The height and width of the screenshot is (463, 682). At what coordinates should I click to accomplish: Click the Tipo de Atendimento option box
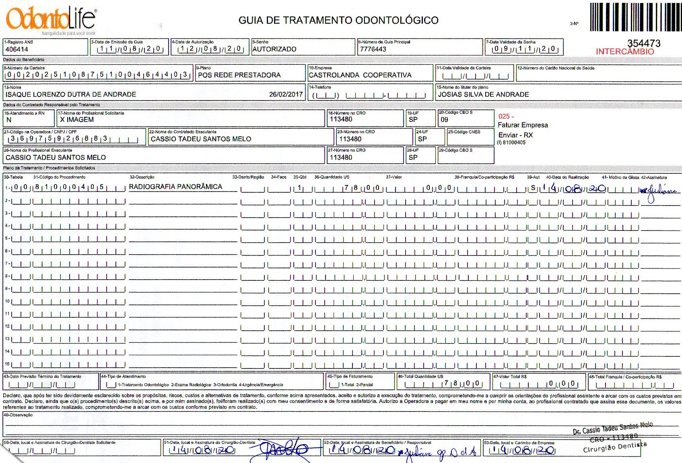tap(111, 385)
